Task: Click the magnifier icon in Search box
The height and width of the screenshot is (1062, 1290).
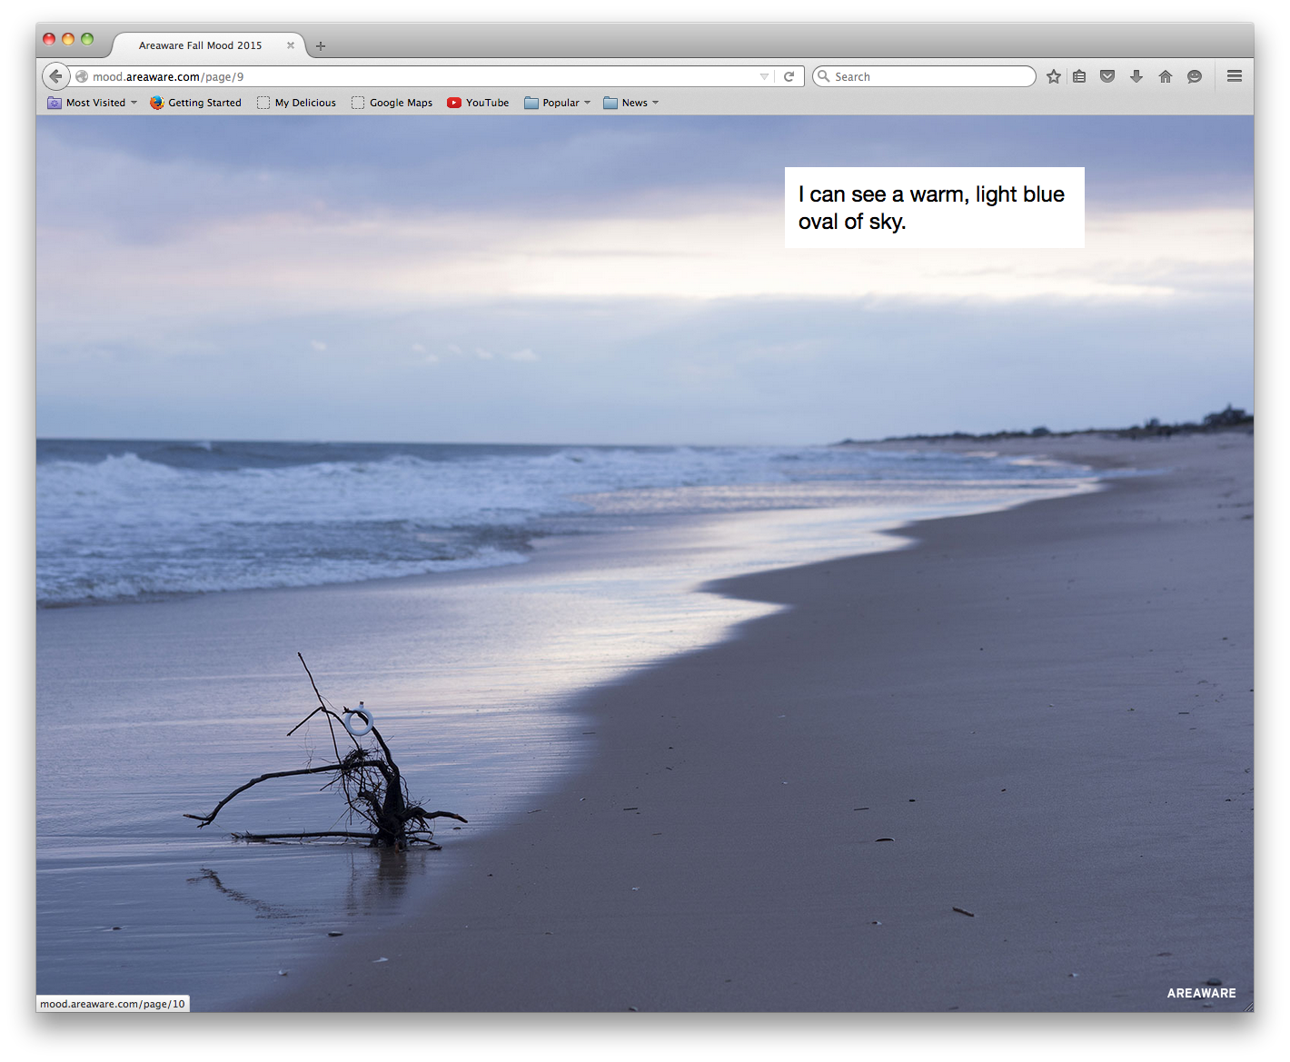Action: point(824,76)
